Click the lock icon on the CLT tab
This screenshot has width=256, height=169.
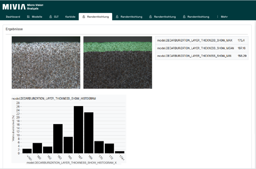pos(50,17)
